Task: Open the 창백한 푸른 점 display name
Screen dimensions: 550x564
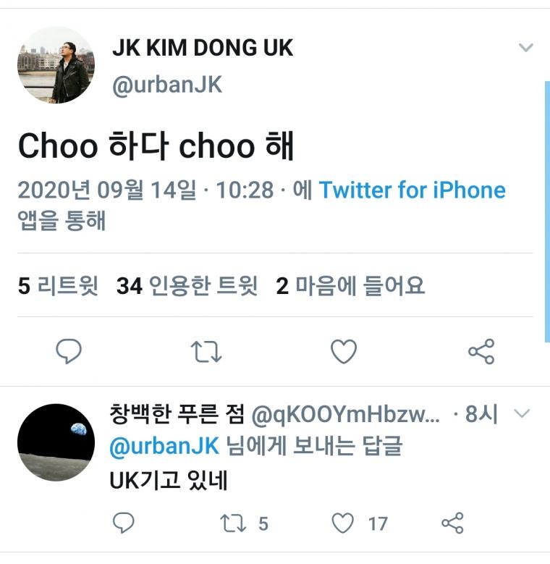Action: (x=177, y=414)
